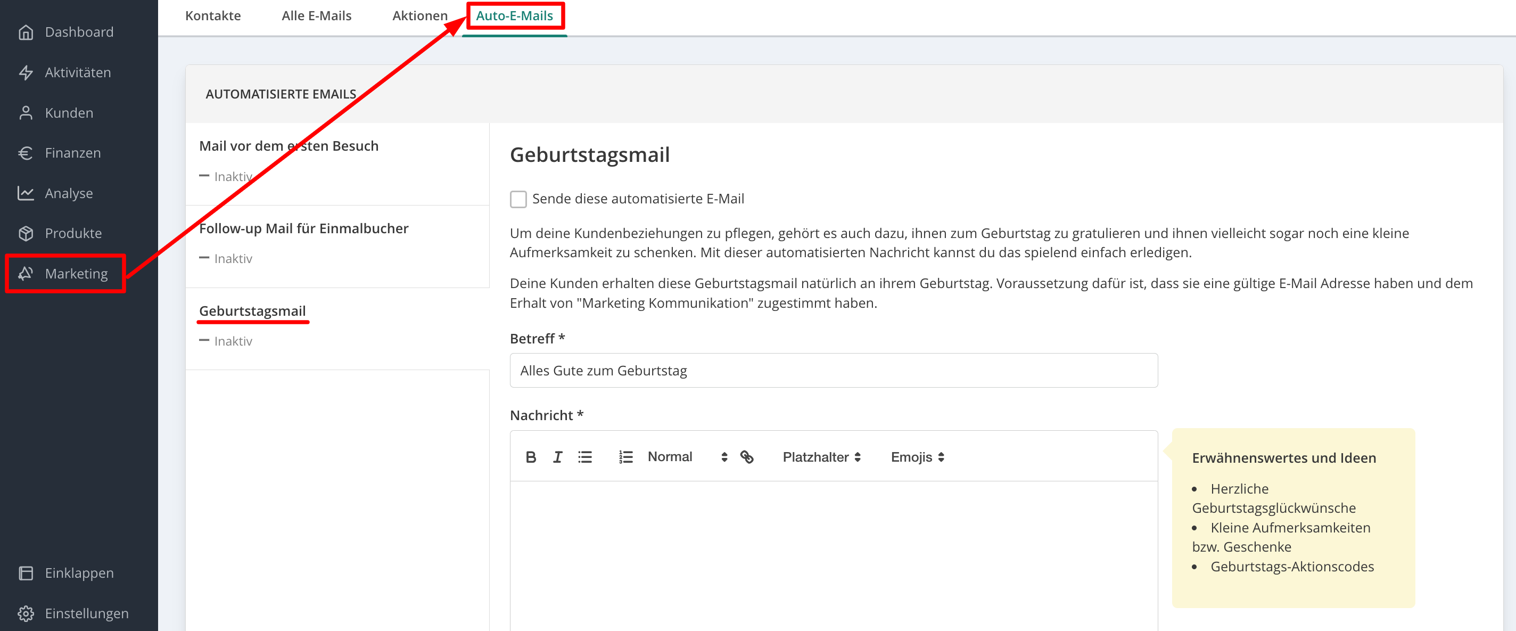The width and height of the screenshot is (1516, 631).
Task: Collapse sidebar with Einklappen
Action: [79, 573]
